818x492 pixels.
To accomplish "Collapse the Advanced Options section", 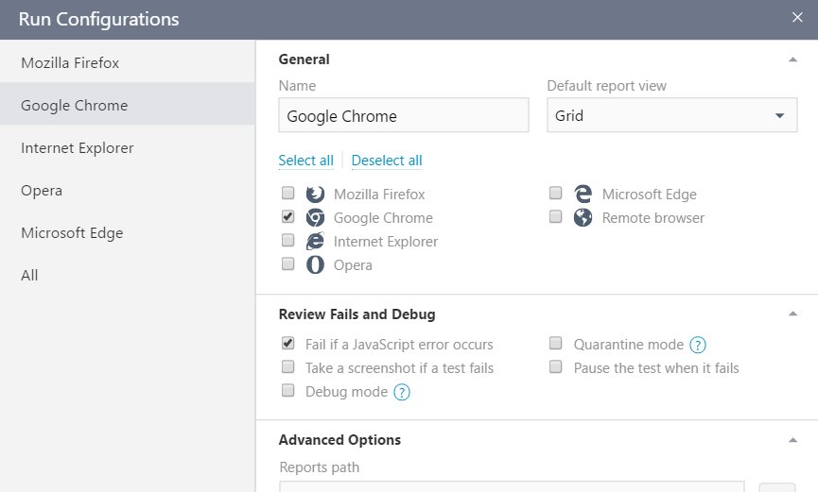I will click(x=793, y=440).
